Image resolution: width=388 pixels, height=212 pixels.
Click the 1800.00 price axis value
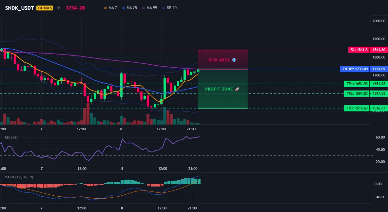point(379,57)
